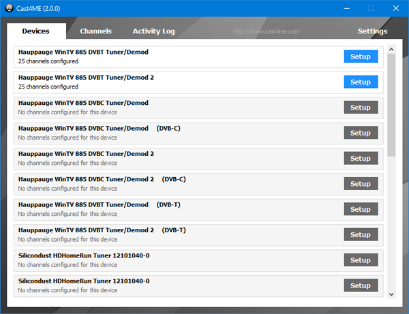The height and width of the screenshot is (314, 409).
Task: Close the Cast4ME window
Action: click(x=395, y=8)
